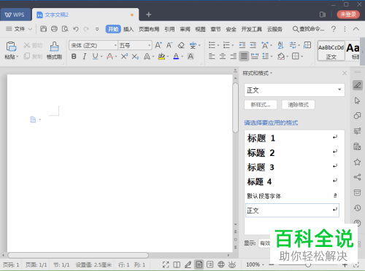This screenshot has height=271, width=365.
Task: Click the horizontal scrollbar under the document
Action: coord(78,255)
